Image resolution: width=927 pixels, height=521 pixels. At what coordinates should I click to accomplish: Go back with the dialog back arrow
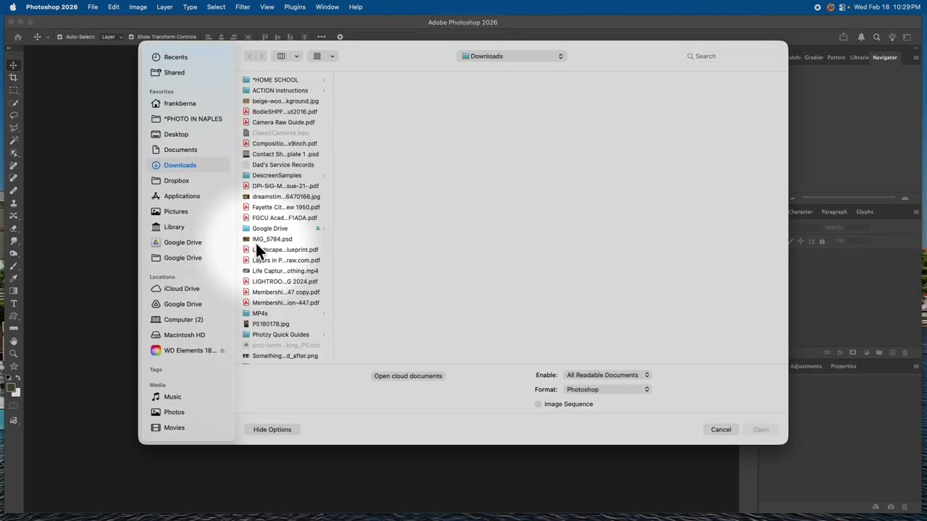250,56
